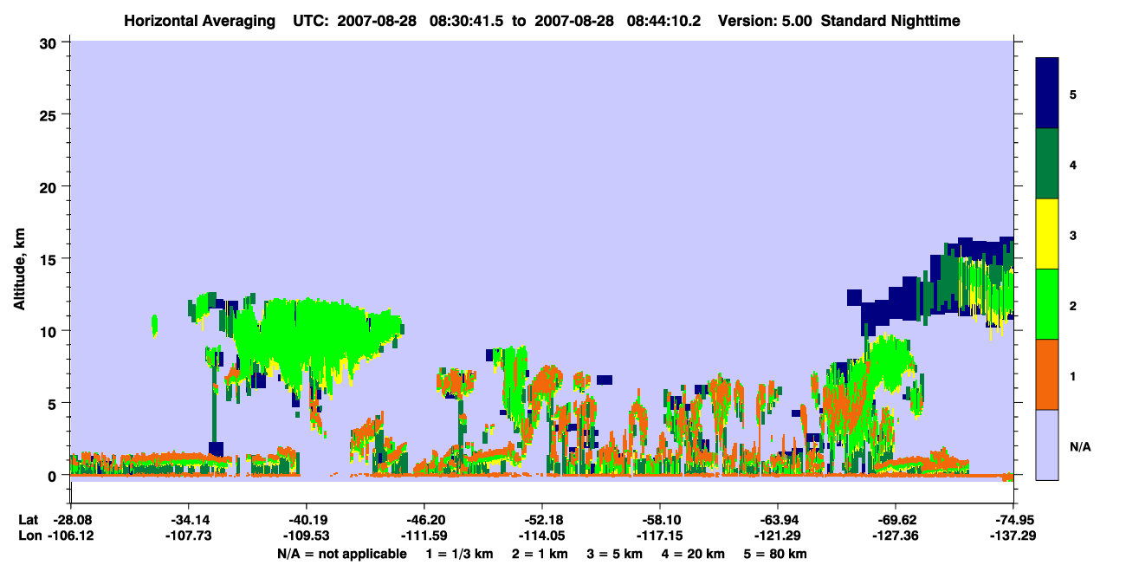The image size is (1126, 578).
Task: Click the latitude value -69.62
Action: click(896, 520)
